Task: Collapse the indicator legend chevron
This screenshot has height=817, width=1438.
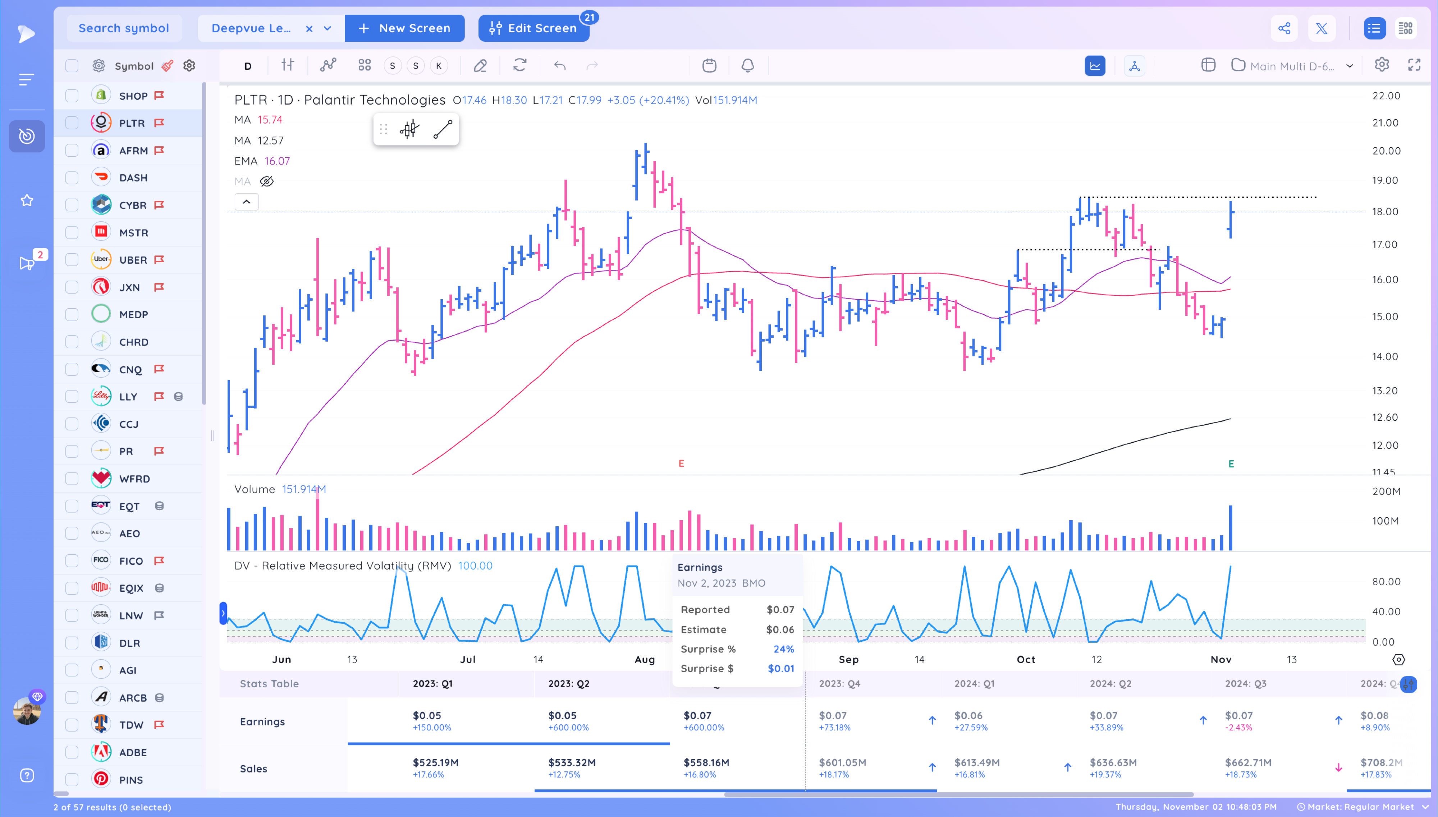Action: click(246, 202)
